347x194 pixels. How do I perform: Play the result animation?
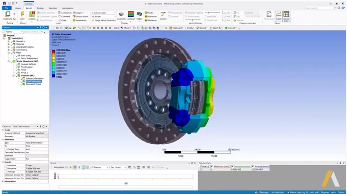click(x=71, y=168)
